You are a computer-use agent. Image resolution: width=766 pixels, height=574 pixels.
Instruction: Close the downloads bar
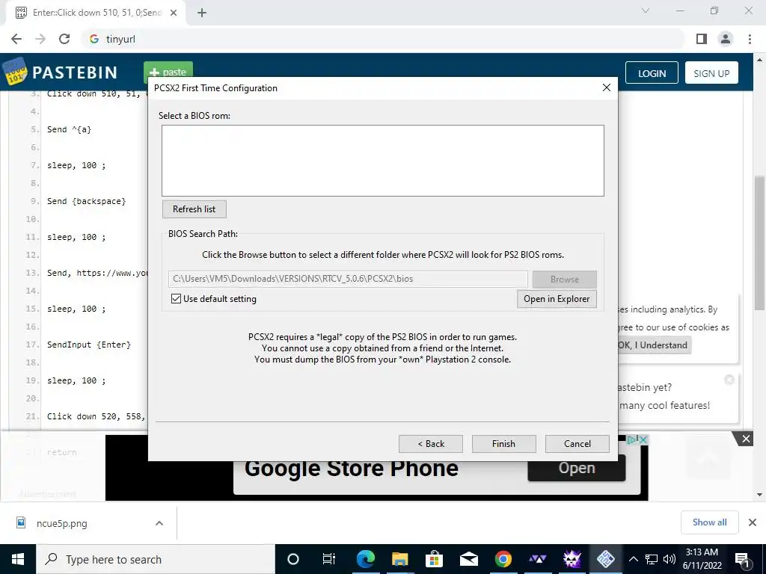[x=753, y=522]
